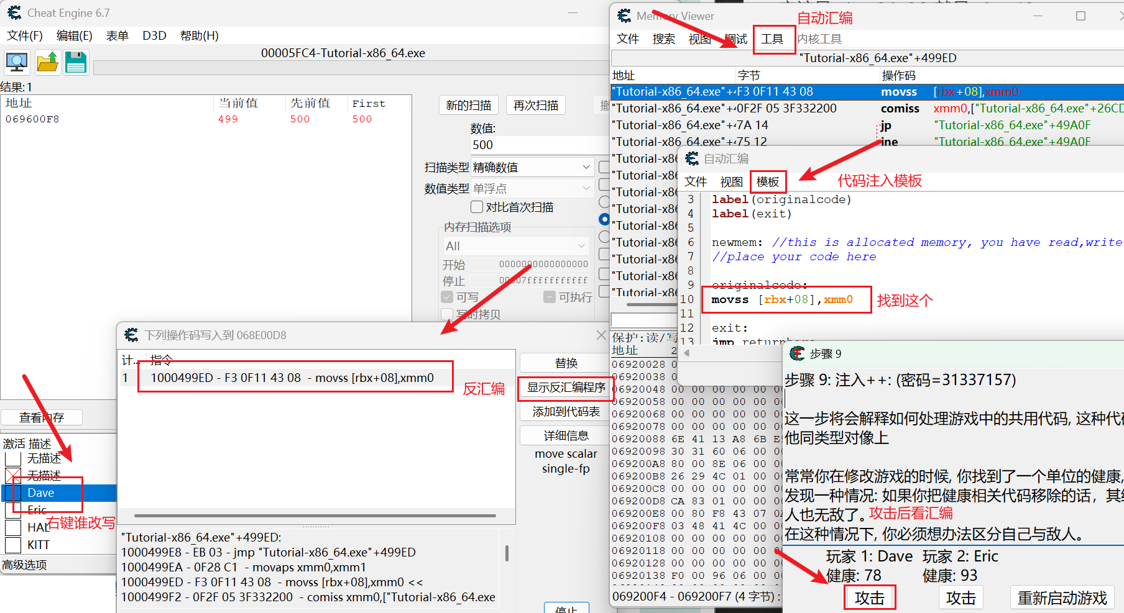
Task: Open the 扫描类型 dropdown showing 精确数值
Action: pyautogui.click(x=532, y=167)
